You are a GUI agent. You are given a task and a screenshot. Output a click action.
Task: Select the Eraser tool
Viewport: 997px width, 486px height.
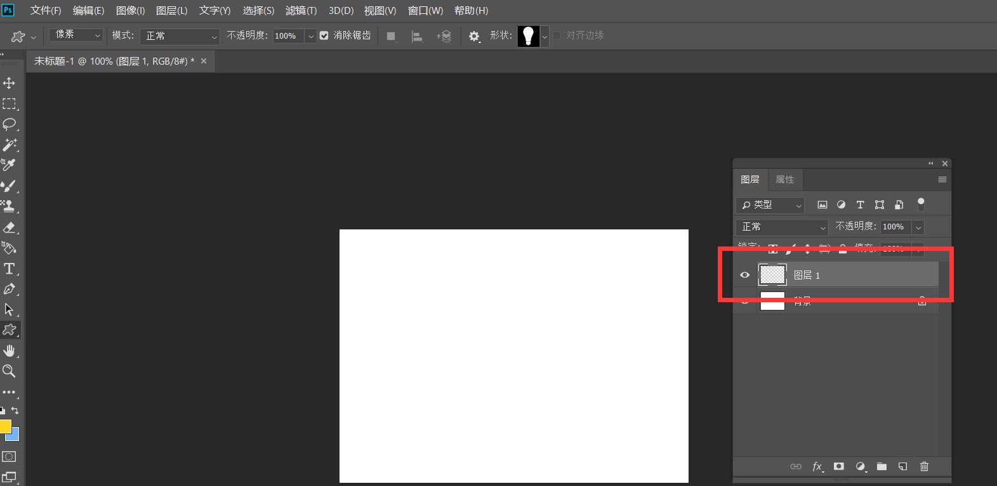(9, 227)
